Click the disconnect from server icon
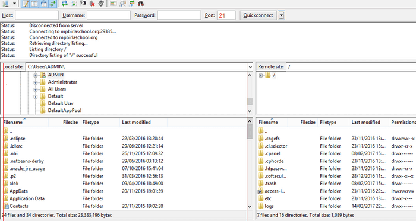416x221 pixels. [x=92, y=4]
